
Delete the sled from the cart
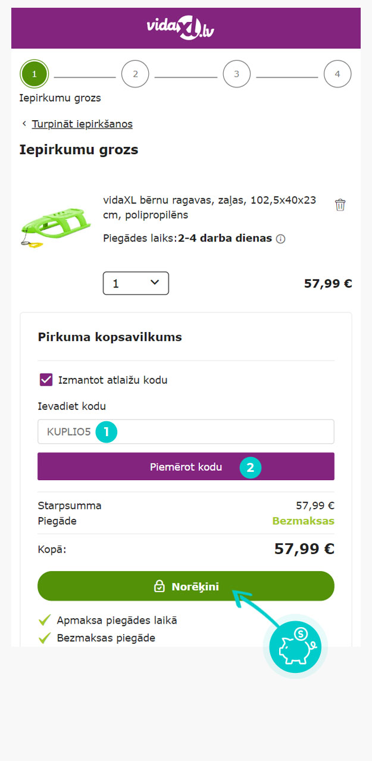340,205
